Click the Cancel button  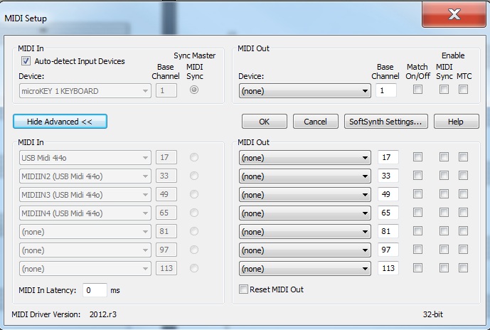[x=315, y=122]
